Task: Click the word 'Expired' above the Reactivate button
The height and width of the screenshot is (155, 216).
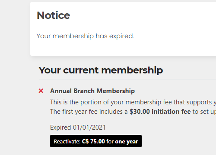Action: (x=60, y=128)
